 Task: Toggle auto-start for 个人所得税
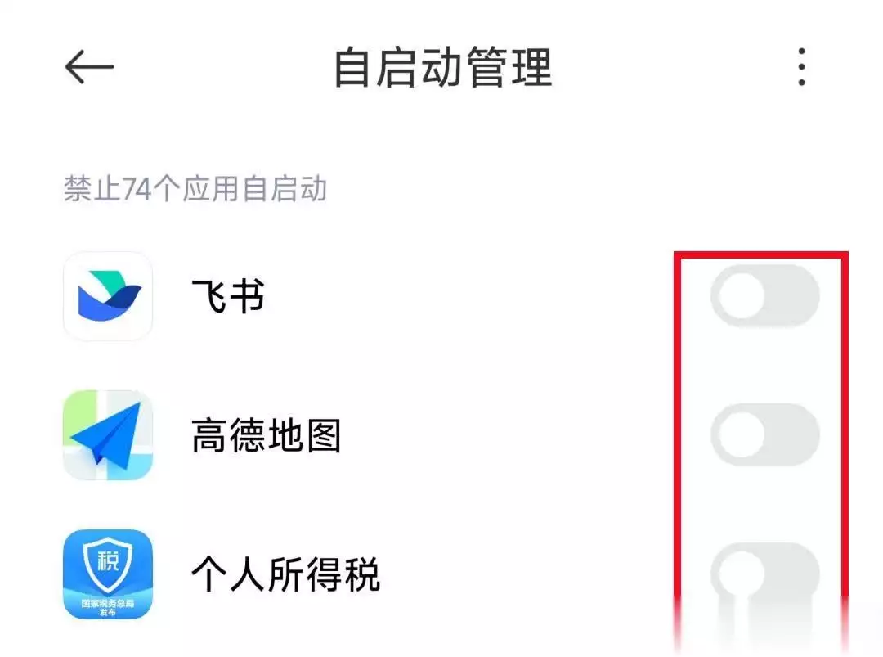pos(764,574)
